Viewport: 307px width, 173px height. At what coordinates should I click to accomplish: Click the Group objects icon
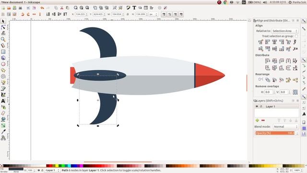[x=115, y=8]
